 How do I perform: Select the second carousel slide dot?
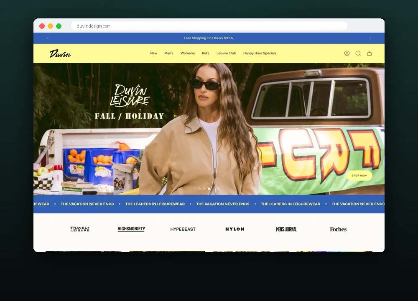[204, 189]
